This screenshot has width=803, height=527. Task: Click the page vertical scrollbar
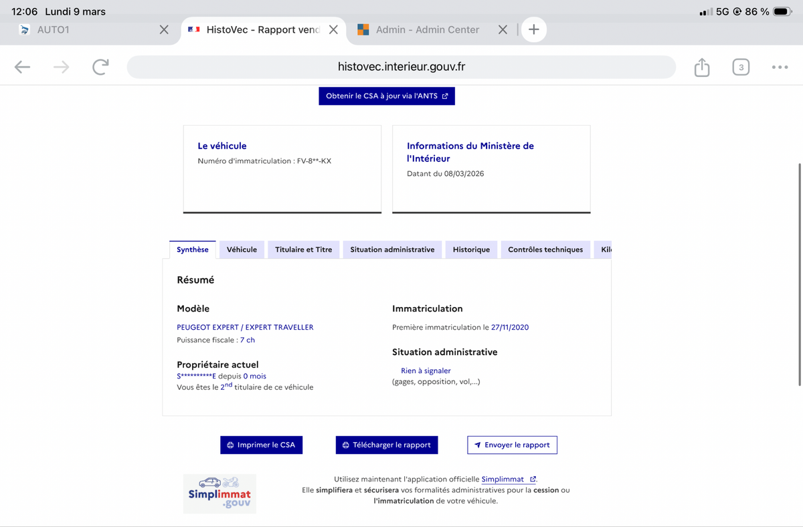click(800, 274)
